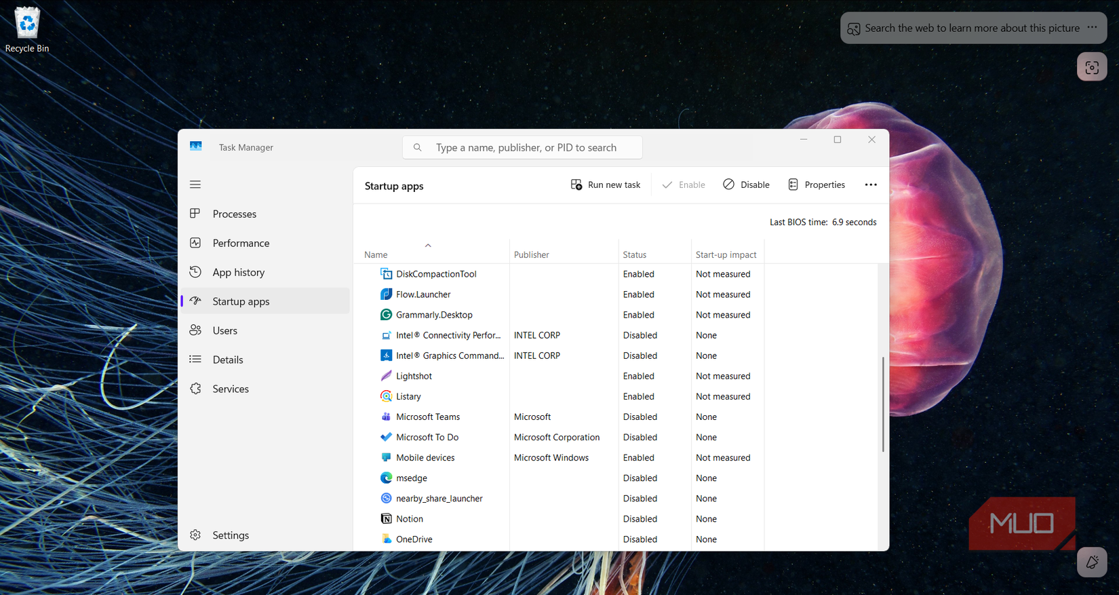Select the Microsoft To Do checkmark icon
Viewport: 1119px width, 595px height.
(386, 437)
